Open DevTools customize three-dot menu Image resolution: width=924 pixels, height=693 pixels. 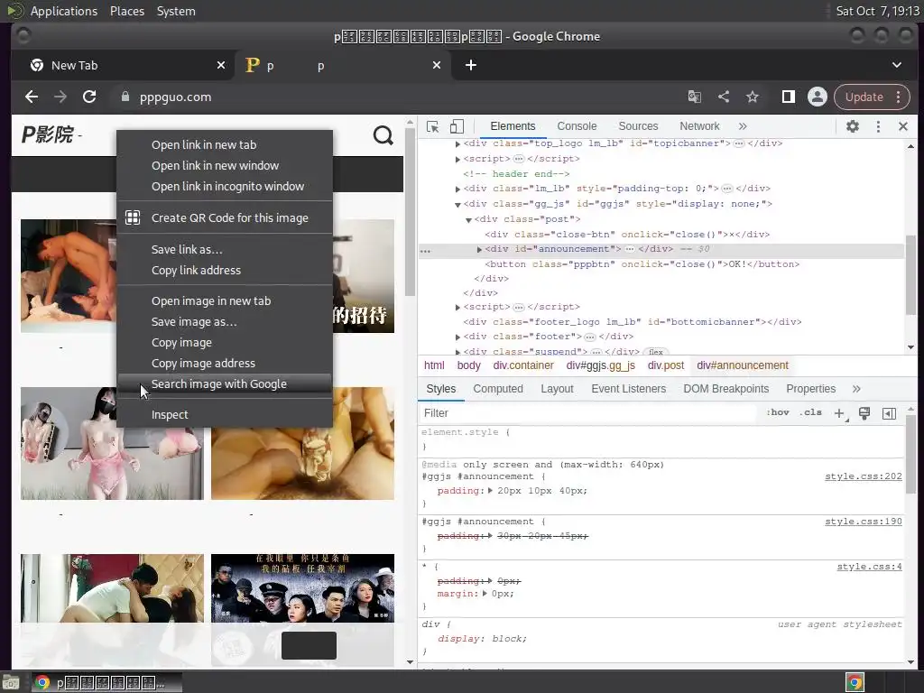click(878, 126)
